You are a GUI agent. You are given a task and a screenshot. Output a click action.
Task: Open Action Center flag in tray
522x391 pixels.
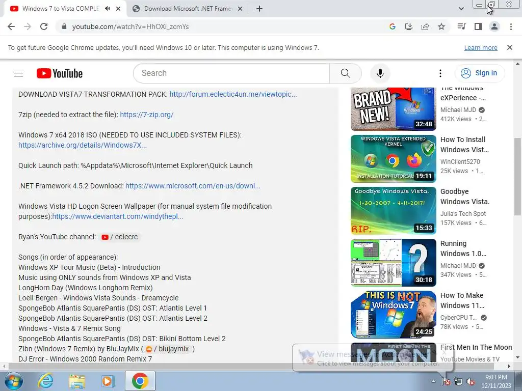(446, 381)
